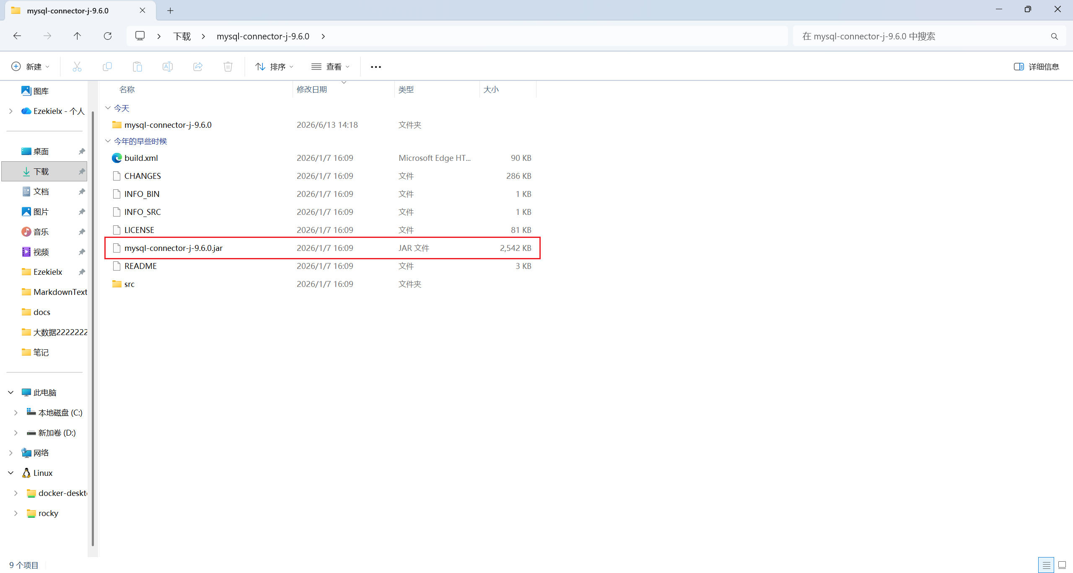This screenshot has width=1073, height=573.
Task: Click mysql-connector-j-9.6.0 breadcrumb segment
Action: click(x=263, y=36)
